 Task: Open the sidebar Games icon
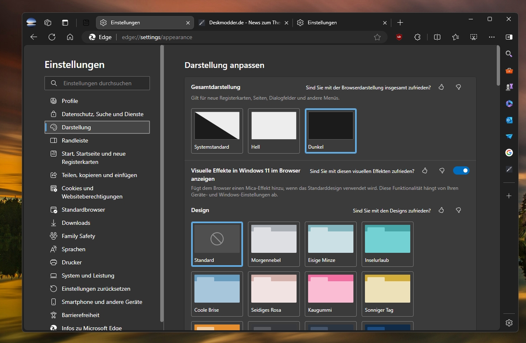[x=509, y=87]
